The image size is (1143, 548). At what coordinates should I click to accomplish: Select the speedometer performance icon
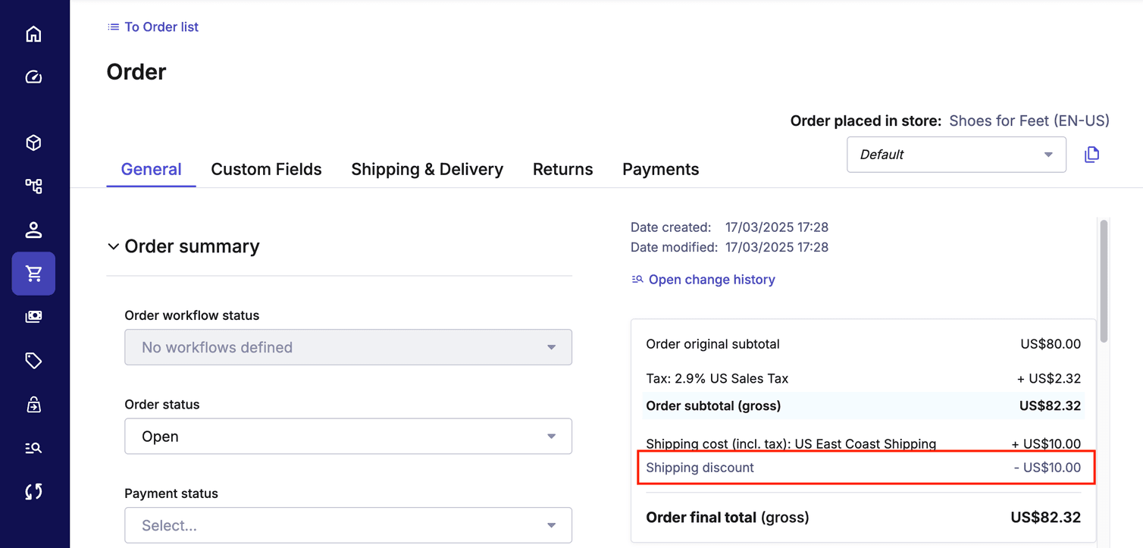(x=33, y=77)
